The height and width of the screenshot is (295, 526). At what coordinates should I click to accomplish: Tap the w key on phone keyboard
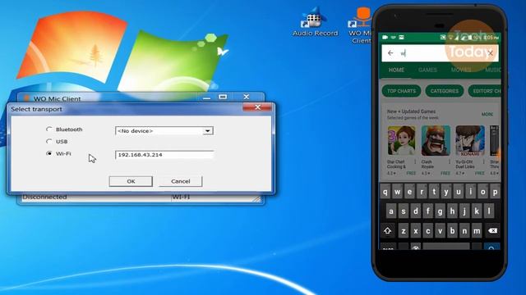pos(398,192)
